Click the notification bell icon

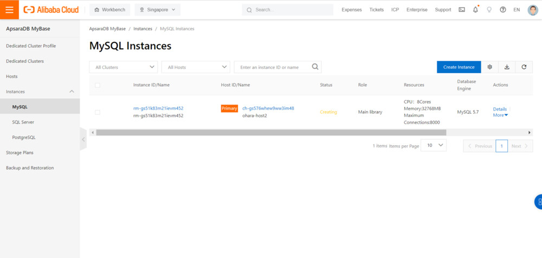point(475,10)
